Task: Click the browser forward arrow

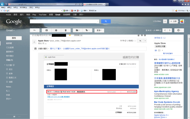Action: pos(6,4)
